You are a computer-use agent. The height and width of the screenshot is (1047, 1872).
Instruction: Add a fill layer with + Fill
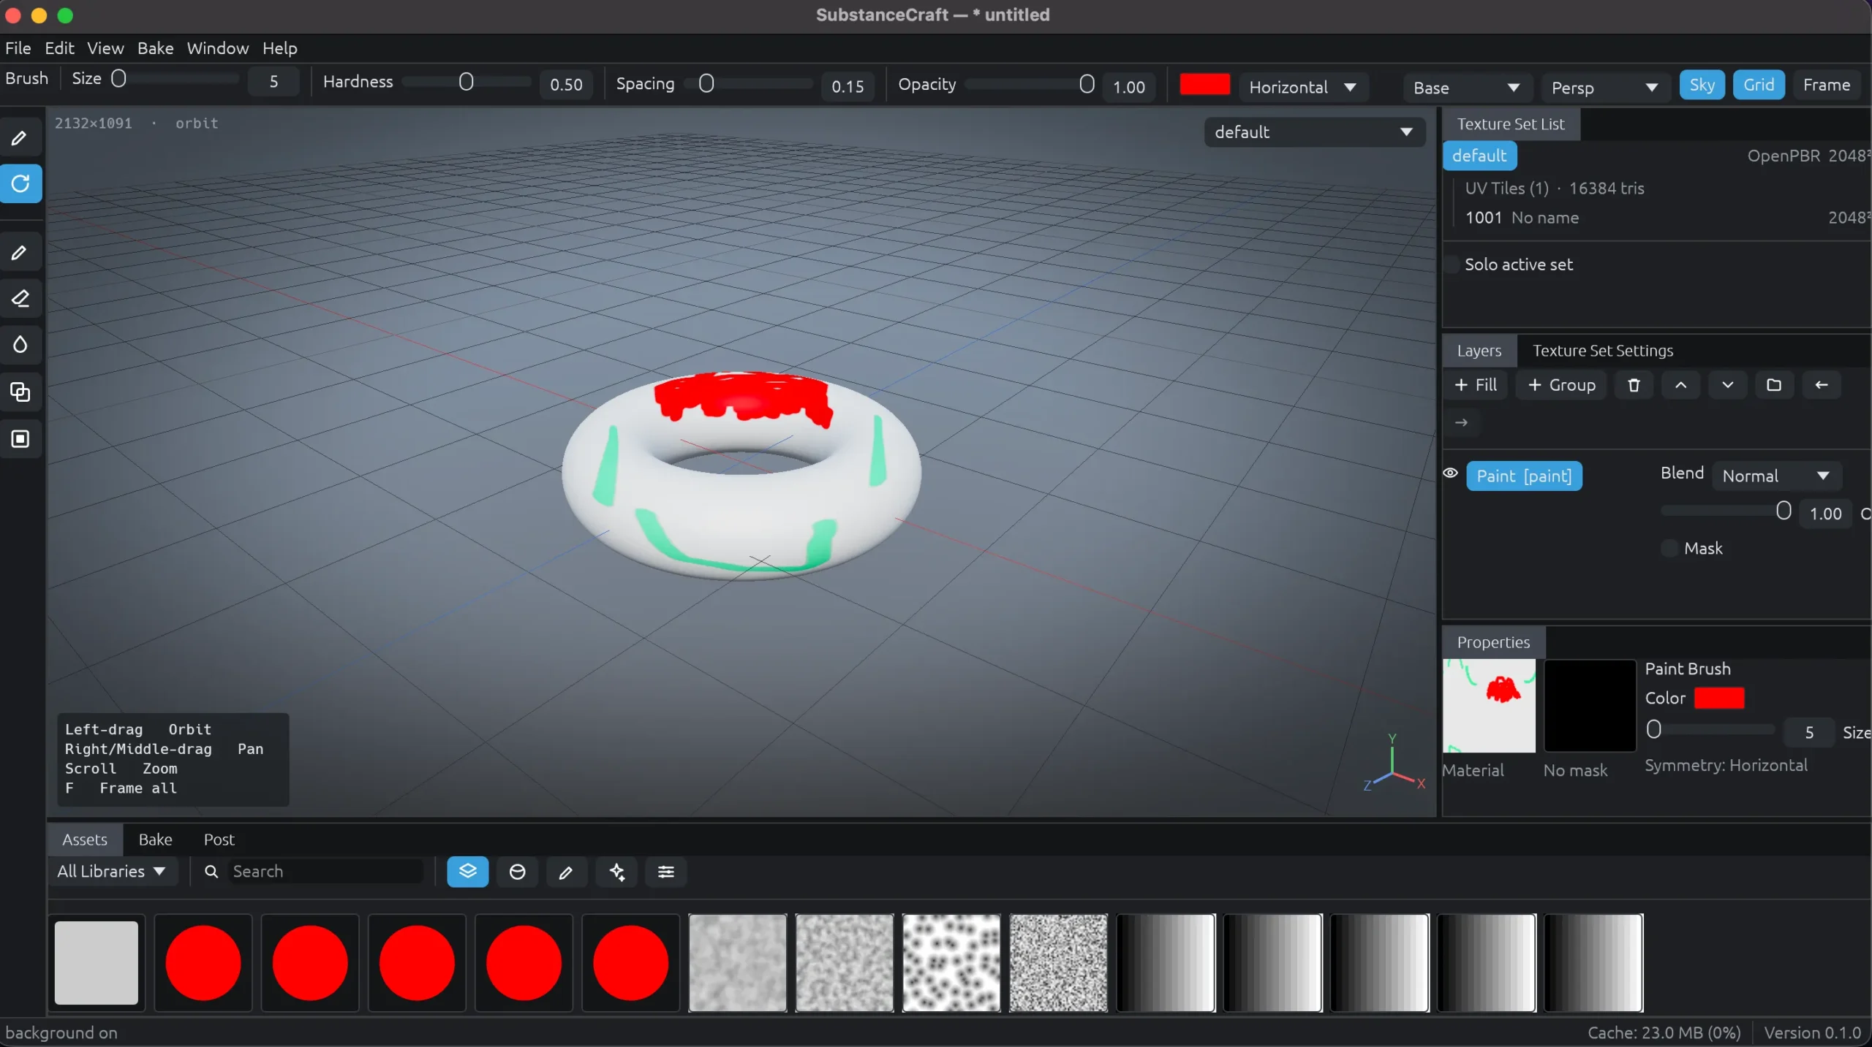[1476, 385]
